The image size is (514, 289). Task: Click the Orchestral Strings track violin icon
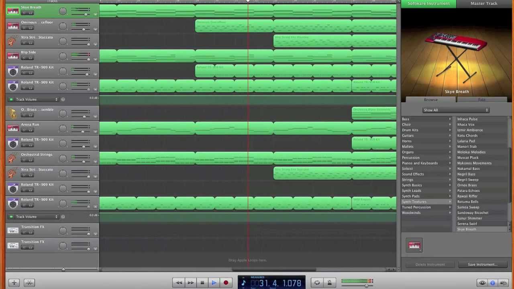13,159
